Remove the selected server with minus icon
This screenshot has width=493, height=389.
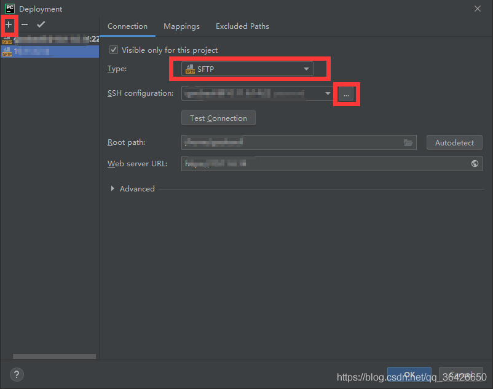pyautogui.click(x=25, y=25)
